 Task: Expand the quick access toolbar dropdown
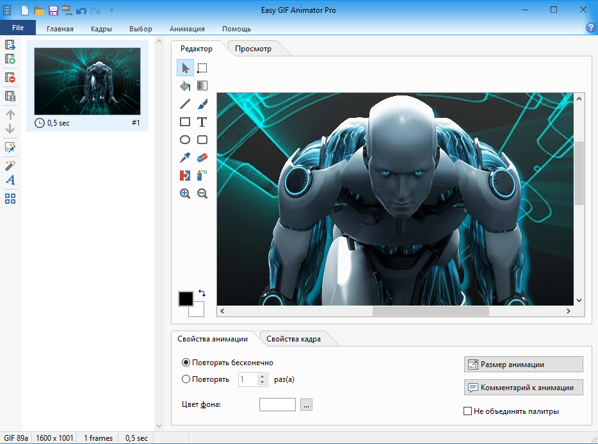pos(112,10)
